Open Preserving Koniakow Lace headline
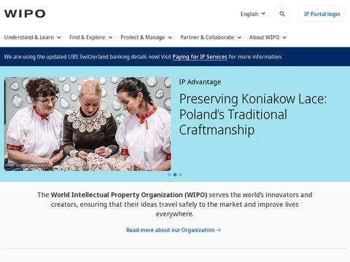The width and height of the screenshot is (350, 262). (253, 114)
